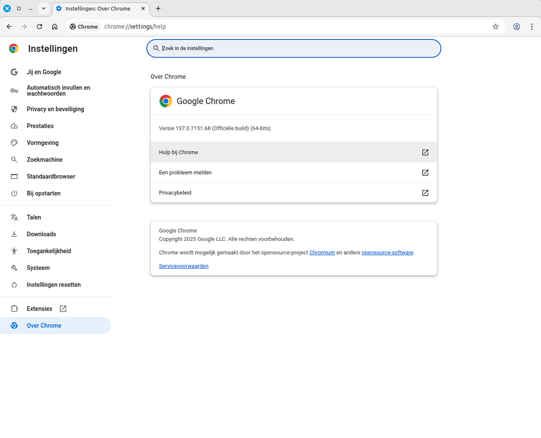Click the Chrome logo next to Instellingen
541x438 pixels.
14,49
